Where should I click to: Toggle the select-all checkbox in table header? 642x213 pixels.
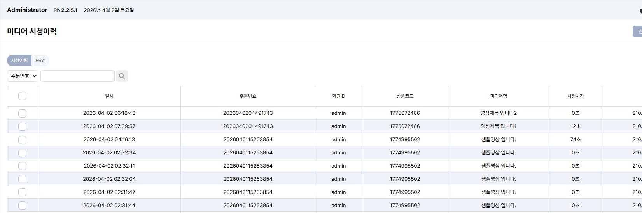tap(23, 96)
